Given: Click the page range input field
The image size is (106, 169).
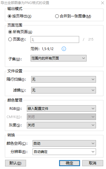Looking at the screenshot, I should [x=55, y=39].
